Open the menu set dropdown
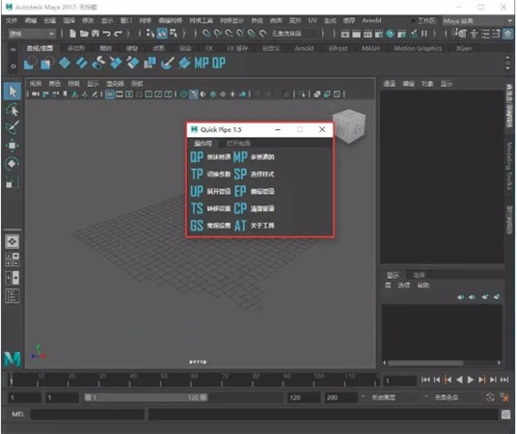Viewport: 517px width, 434px height. [x=32, y=34]
